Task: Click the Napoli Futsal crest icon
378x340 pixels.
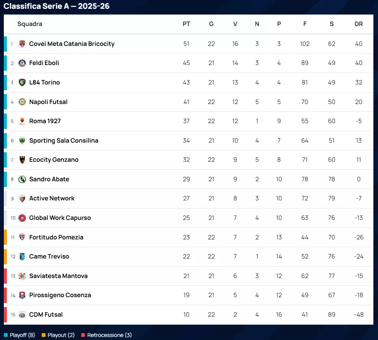Action: pyautogui.click(x=22, y=102)
